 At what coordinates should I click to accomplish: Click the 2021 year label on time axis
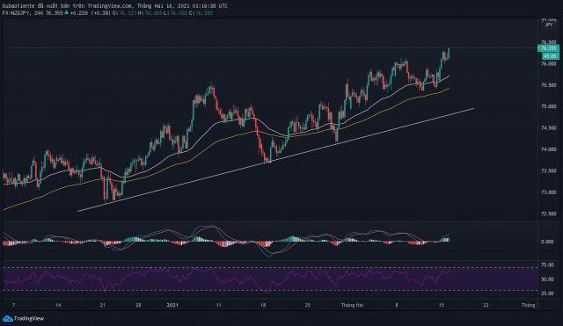tap(172, 305)
